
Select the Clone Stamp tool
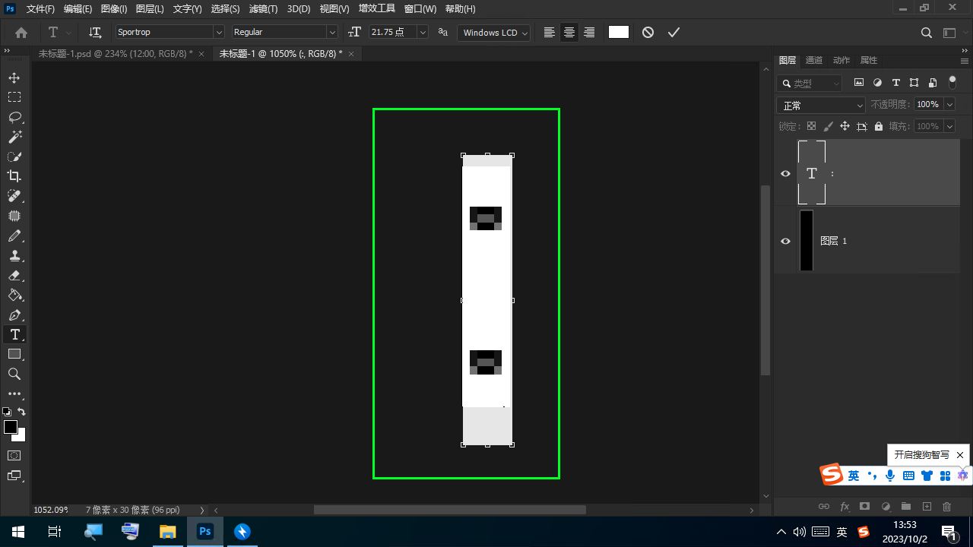(14, 256)
